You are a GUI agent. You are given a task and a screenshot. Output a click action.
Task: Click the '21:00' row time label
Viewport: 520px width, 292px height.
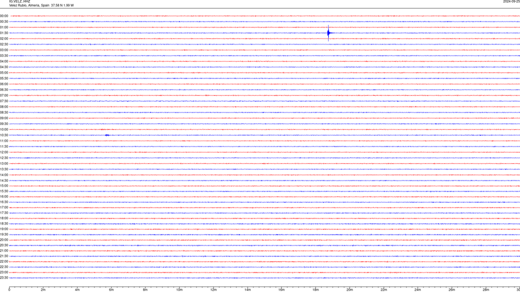point(4,251)
